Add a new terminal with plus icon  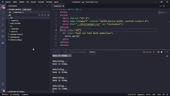pyautogui.click(x=154, y=52)
